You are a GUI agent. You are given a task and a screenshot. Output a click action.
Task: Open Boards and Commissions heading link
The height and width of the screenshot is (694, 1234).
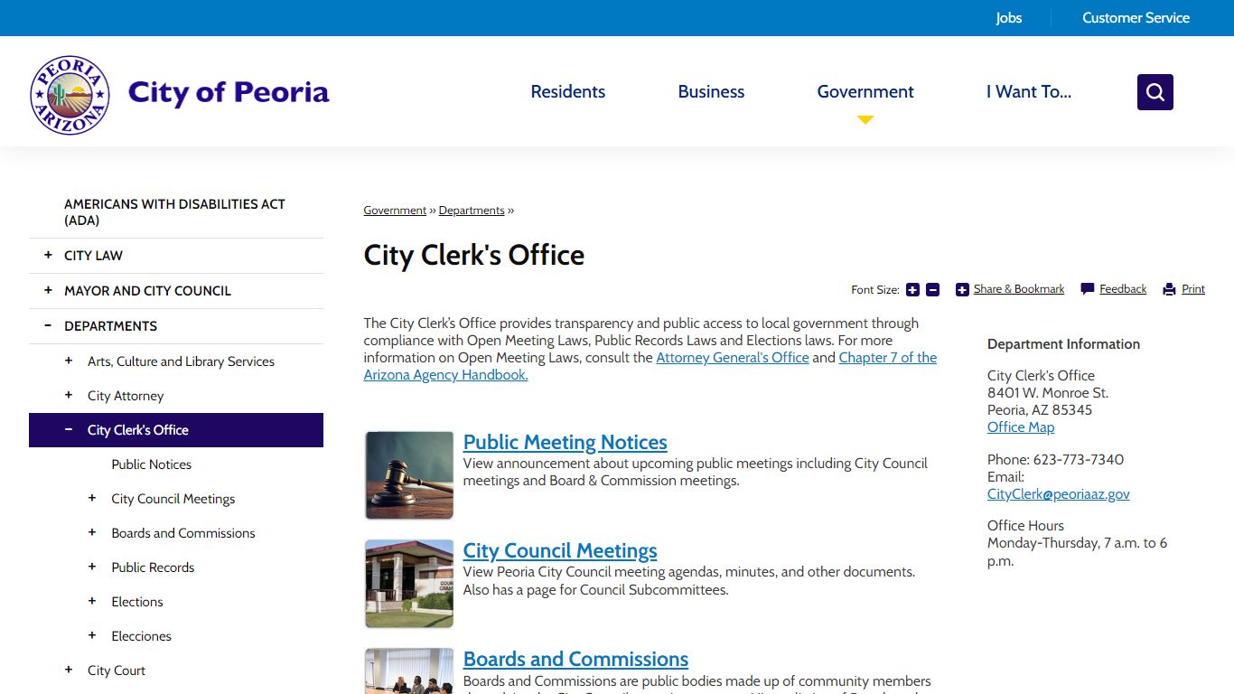575,659
